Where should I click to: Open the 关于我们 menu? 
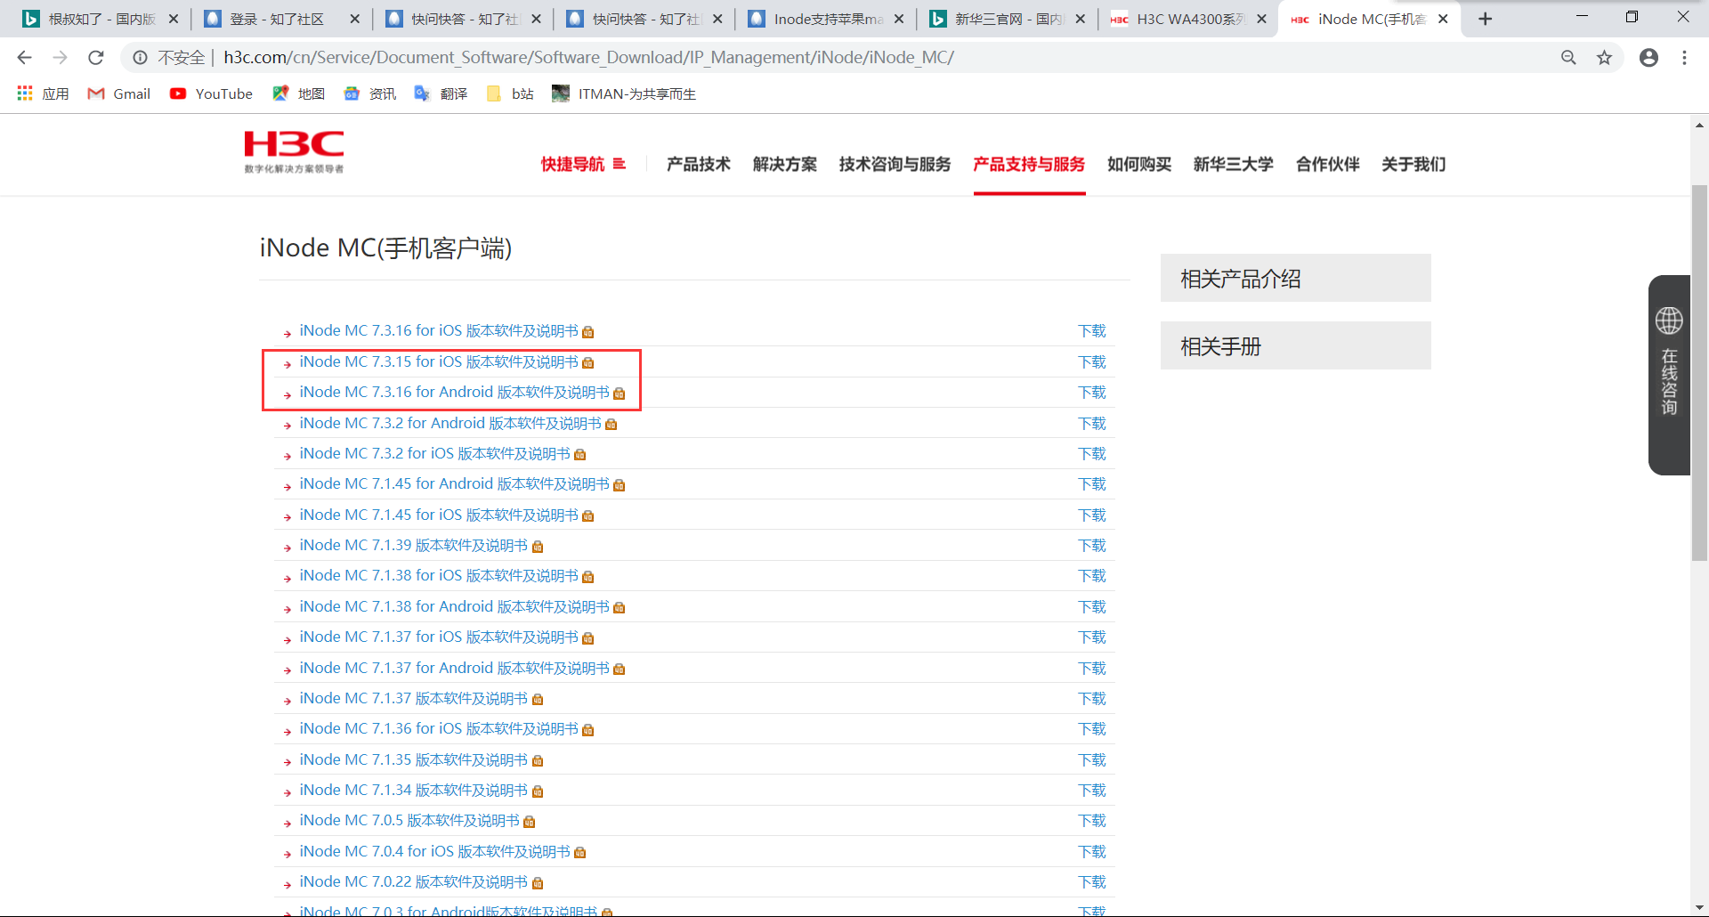tap(1413, 164)
